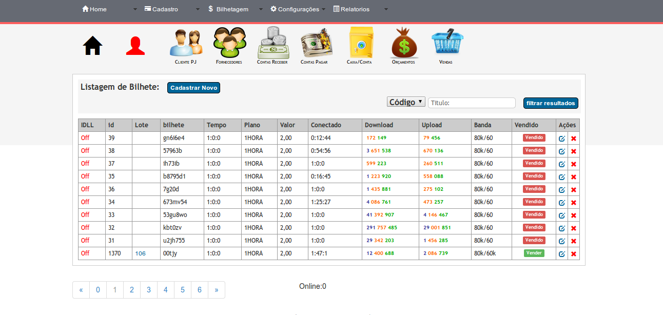Viewport: 663px width, 315px height.
Task: Edit ticket 57963b with the pencil icon
Action: 562,151
